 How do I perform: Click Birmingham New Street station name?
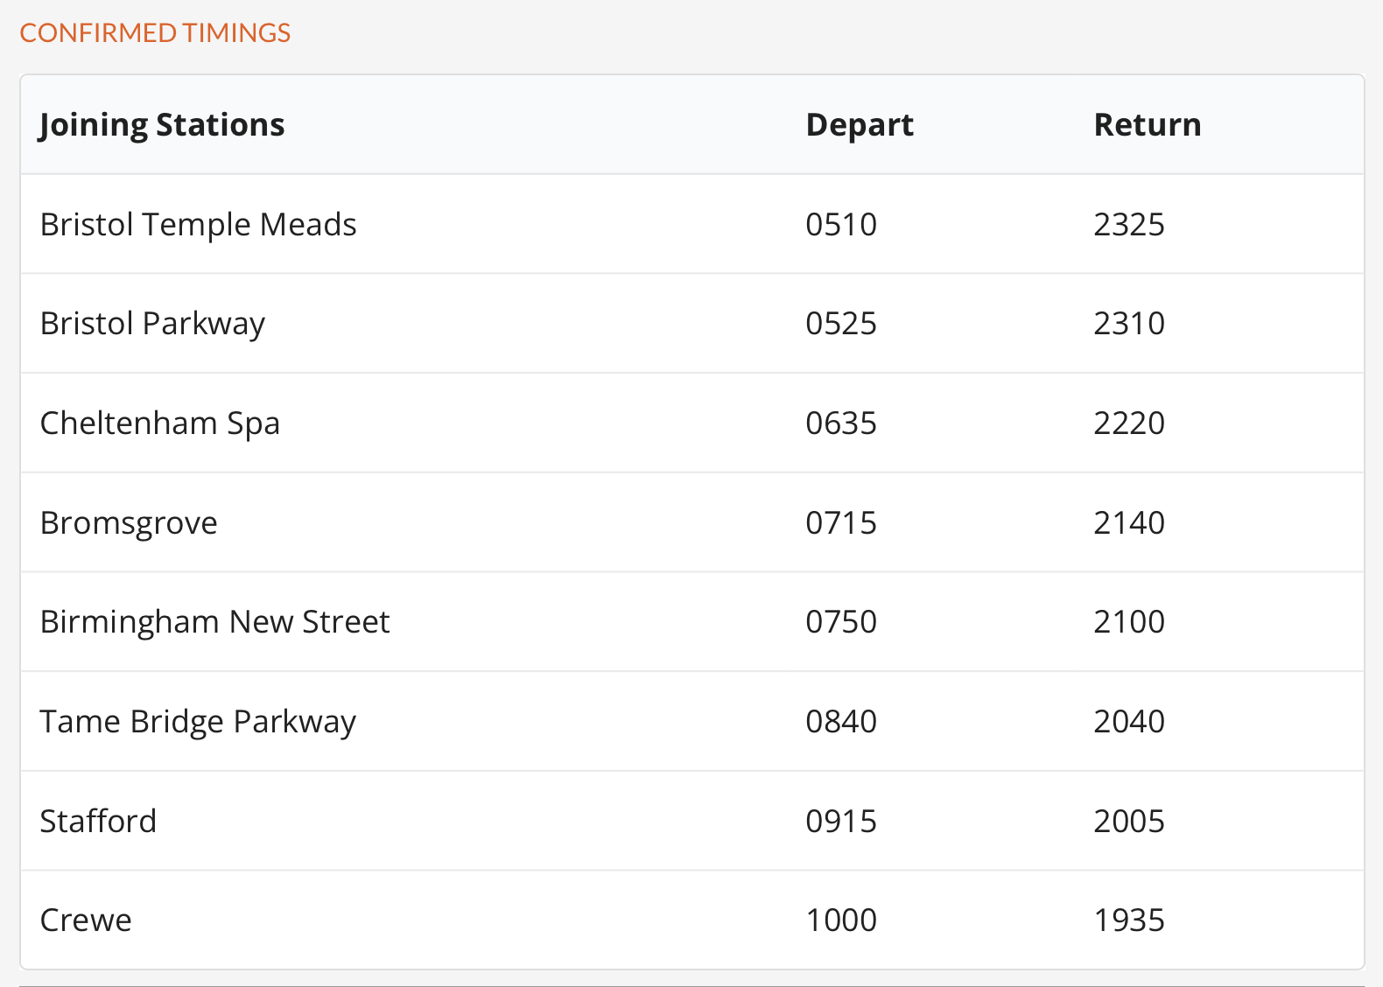(215, 622)
